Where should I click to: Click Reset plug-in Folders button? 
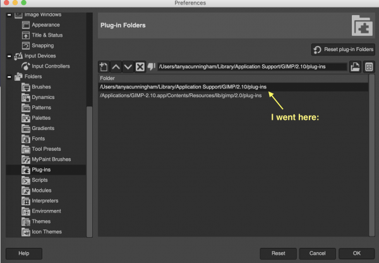point(343,49)
